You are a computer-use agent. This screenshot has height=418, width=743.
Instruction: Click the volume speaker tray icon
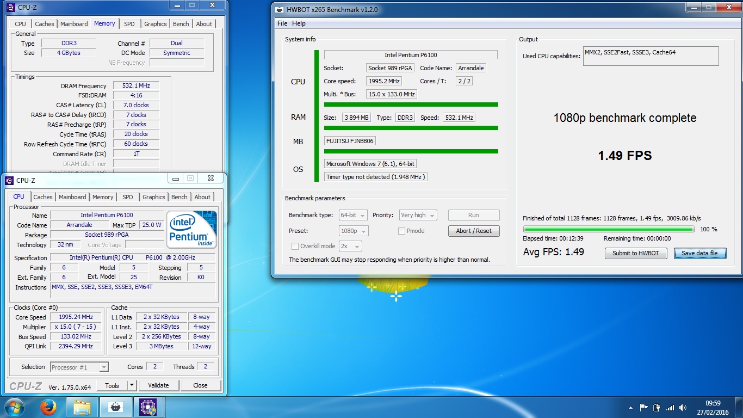click(x=683, y=407)
